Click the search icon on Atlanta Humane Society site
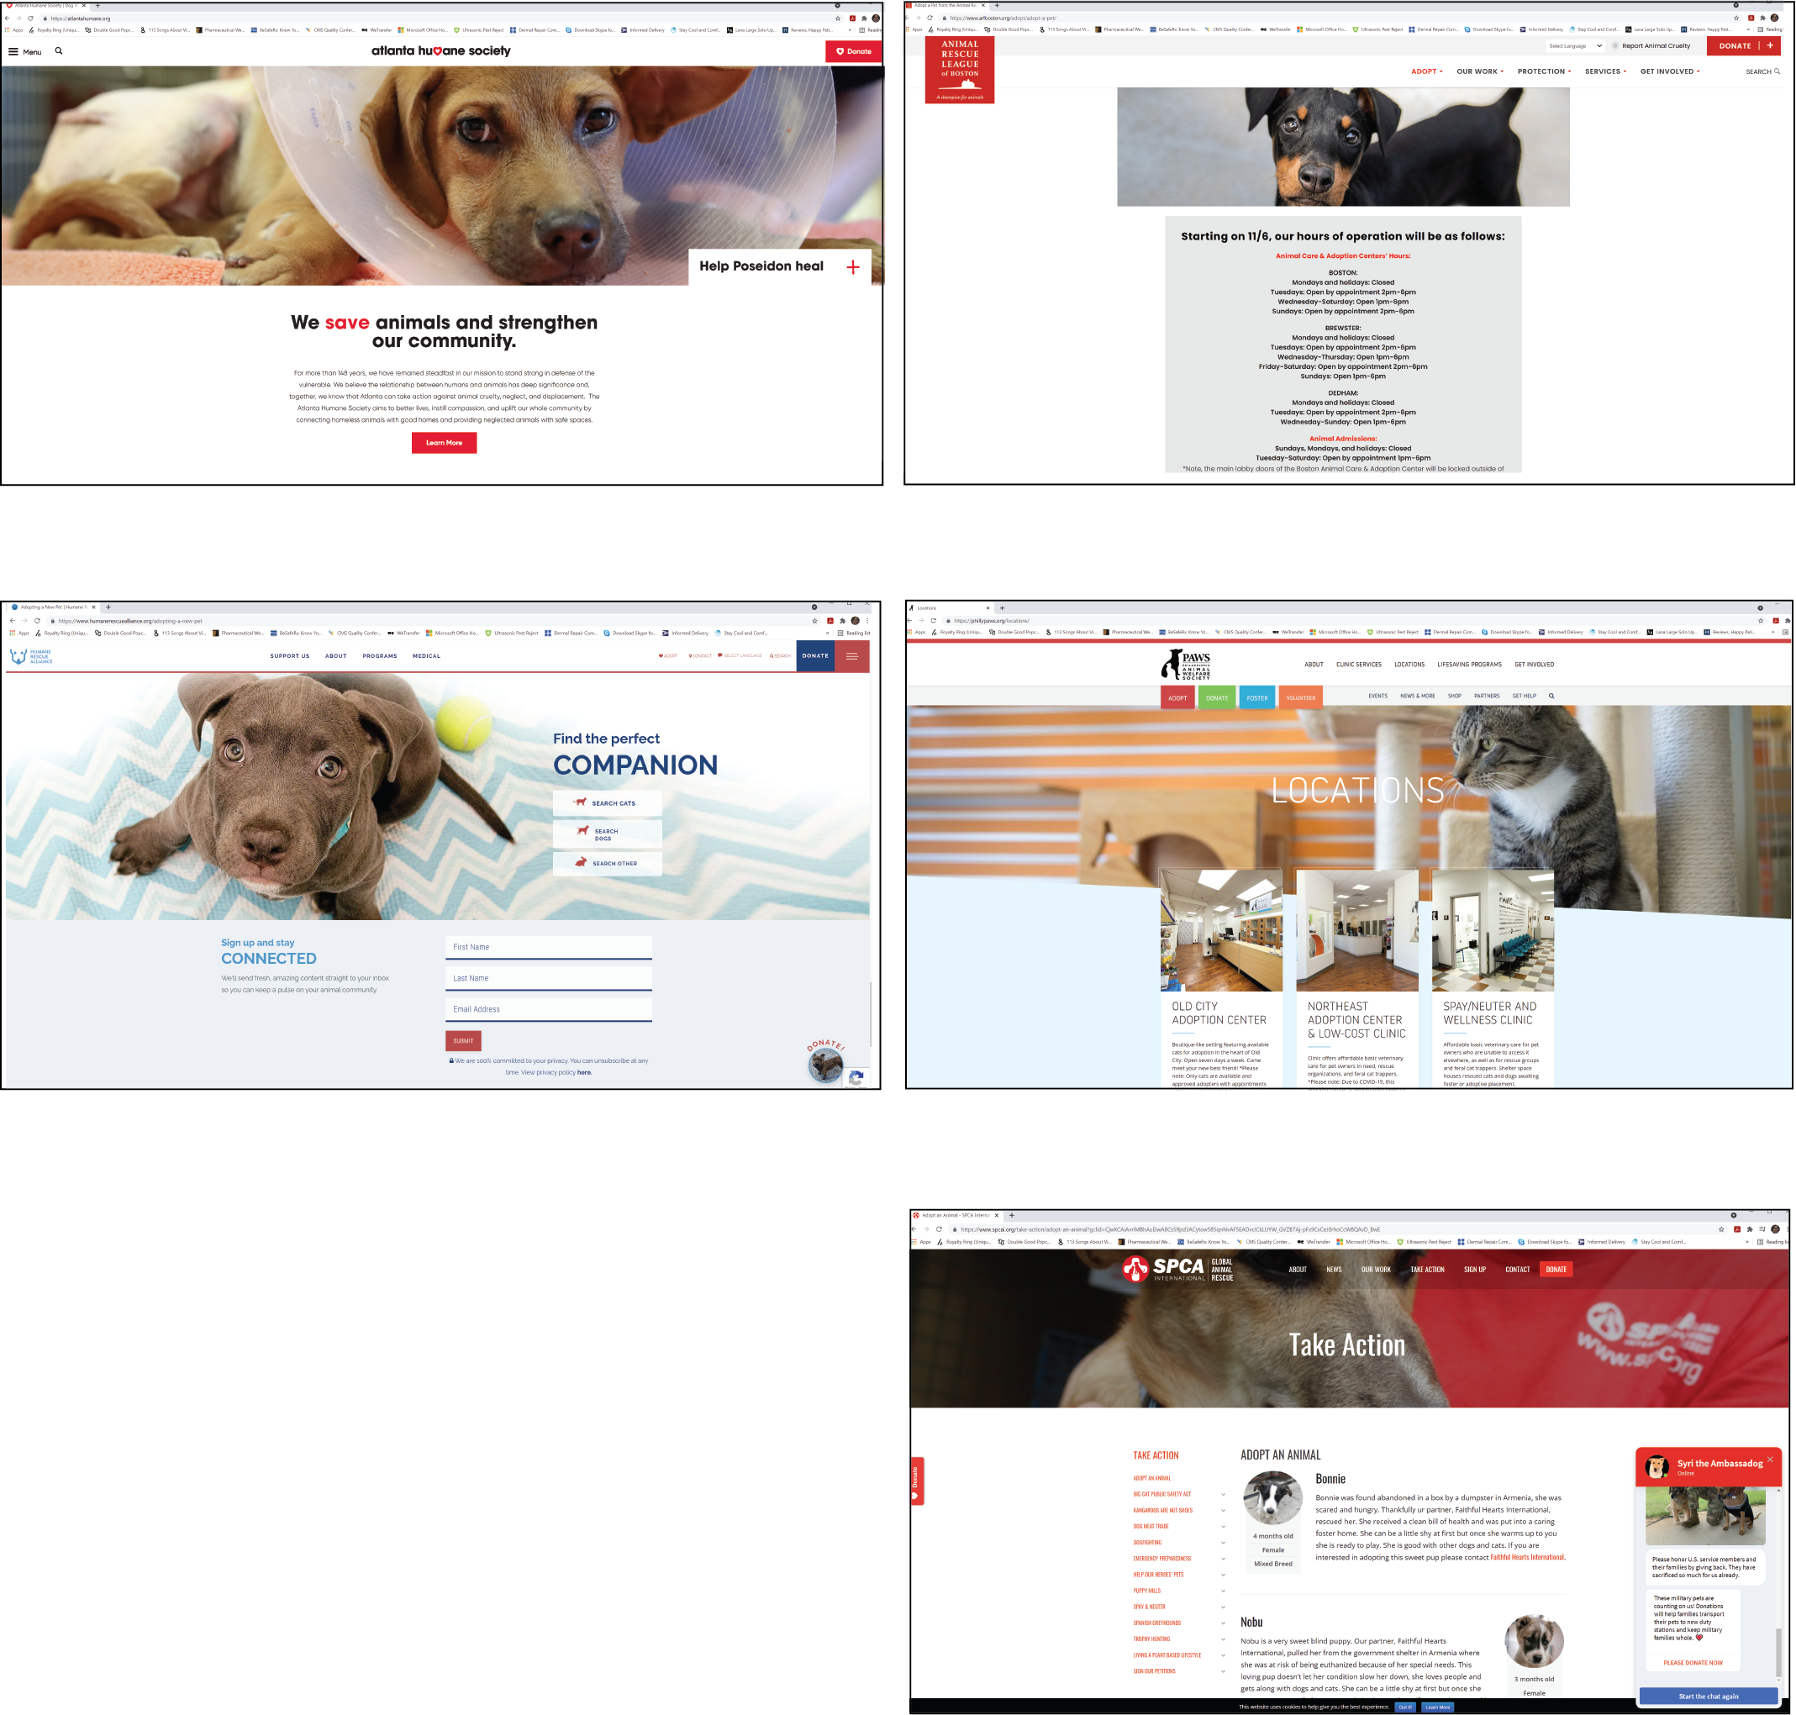The width and height of the screenshot is (1796, 1715). tap(60, 51)
